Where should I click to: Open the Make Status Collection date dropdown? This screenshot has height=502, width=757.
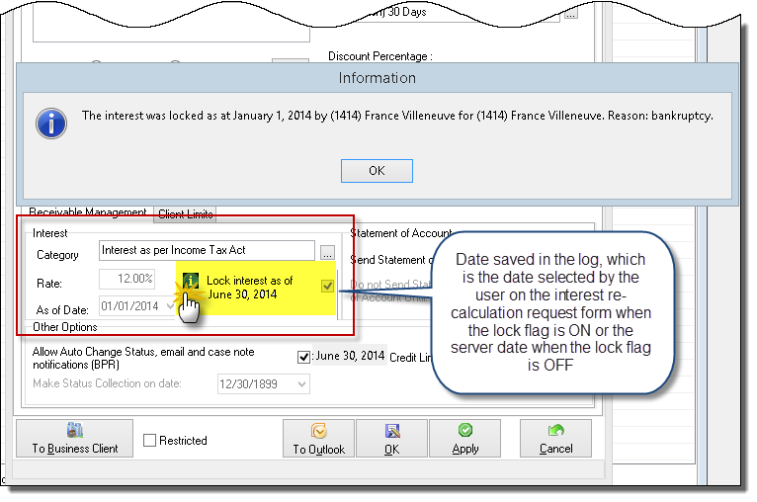[302, 384]
